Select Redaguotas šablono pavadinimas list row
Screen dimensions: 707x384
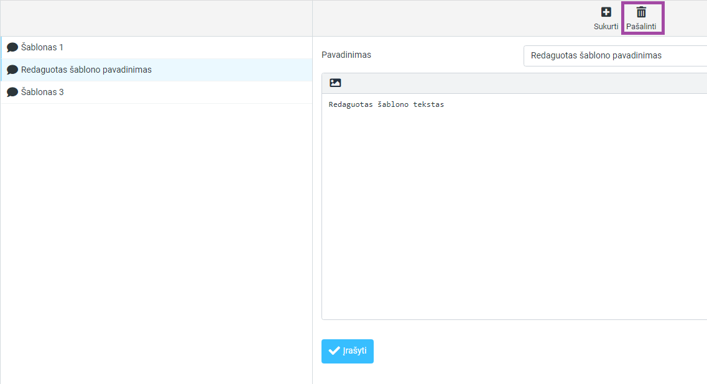(157, 70)
